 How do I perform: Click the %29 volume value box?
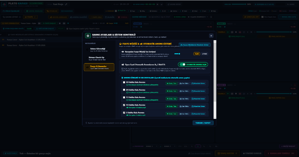point(197,54)
